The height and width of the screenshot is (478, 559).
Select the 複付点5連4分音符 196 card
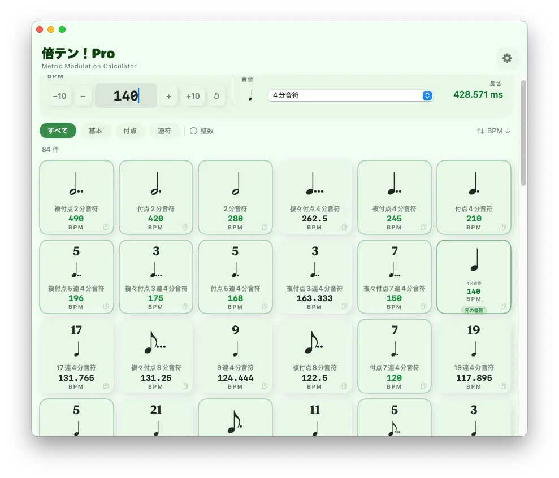76,277
